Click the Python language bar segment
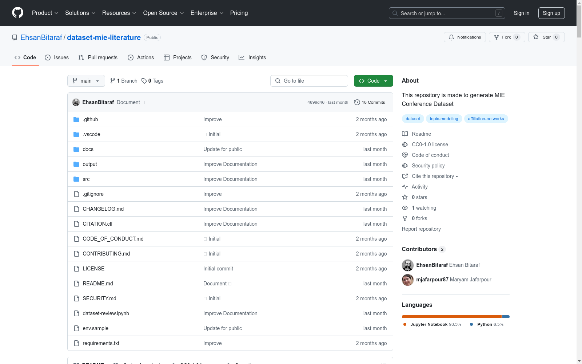This screenshot has width=582, height=364. [506, 317]
